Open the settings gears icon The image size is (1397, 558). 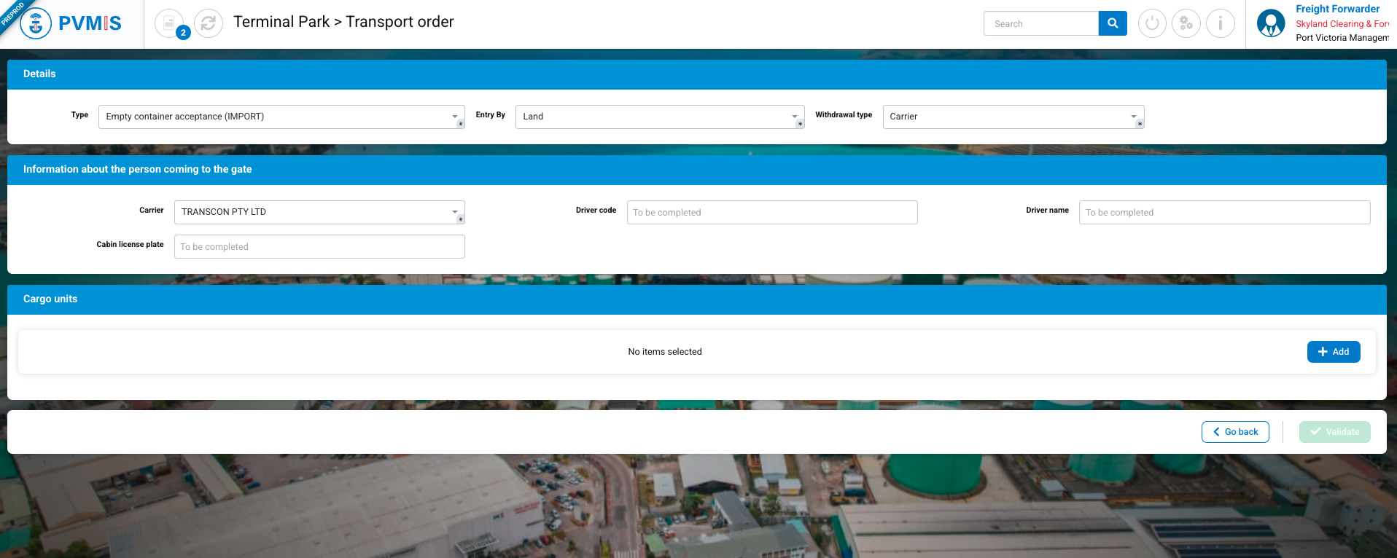coord(1186,23)
